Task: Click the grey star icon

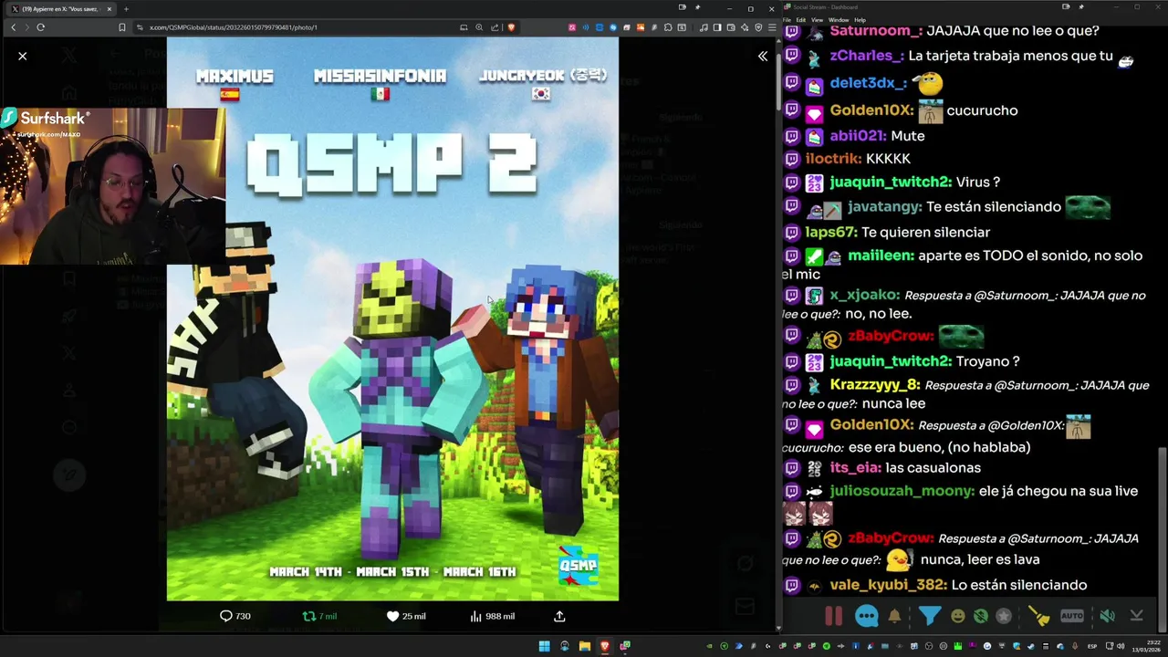Action: (x=1004, y=616)
